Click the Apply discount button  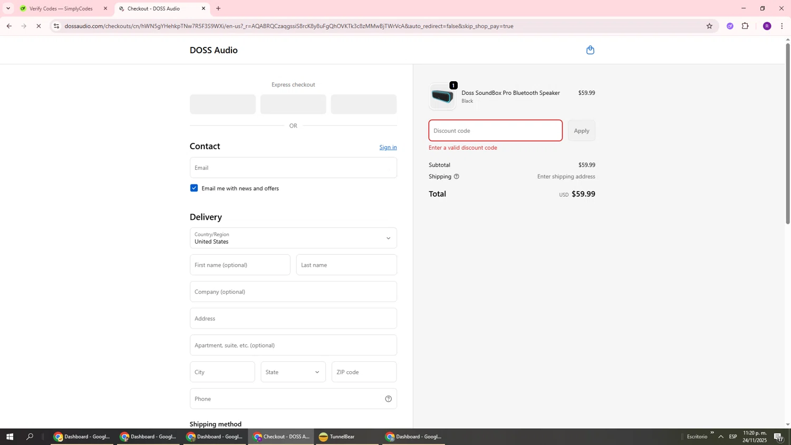(582, 131)
